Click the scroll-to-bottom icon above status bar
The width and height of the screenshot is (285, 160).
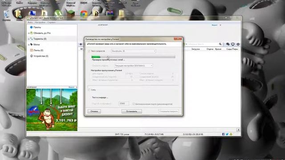click(238, 130)
